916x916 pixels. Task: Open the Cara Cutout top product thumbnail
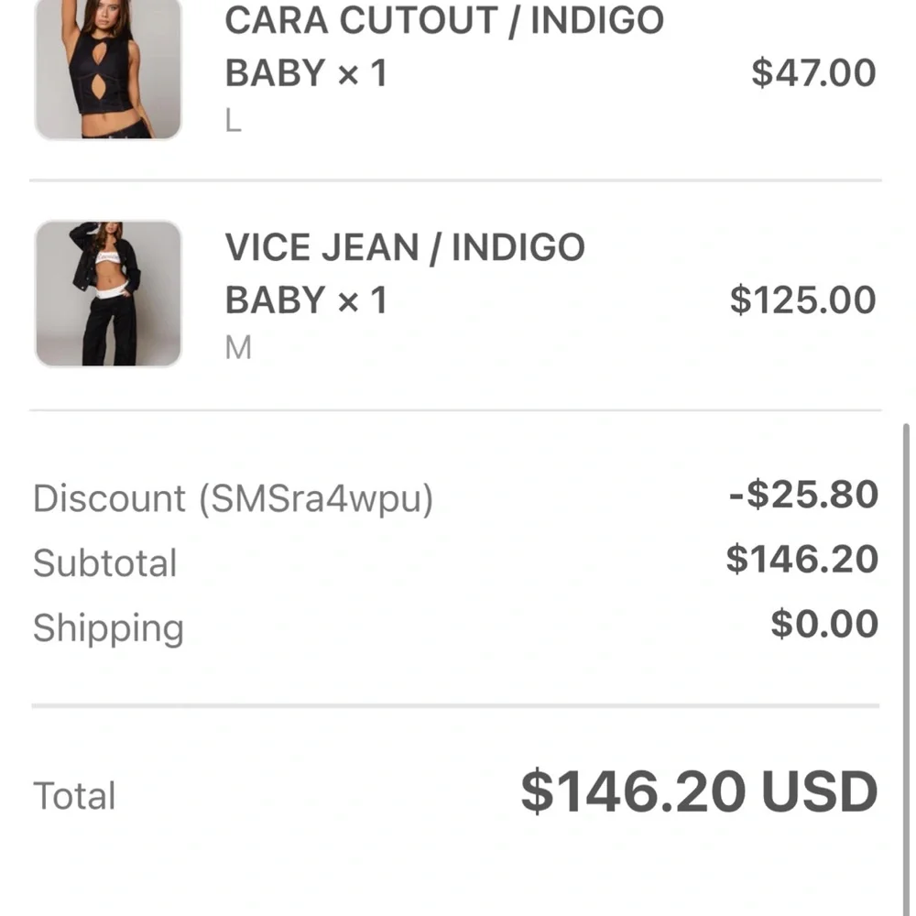(108, 69)
